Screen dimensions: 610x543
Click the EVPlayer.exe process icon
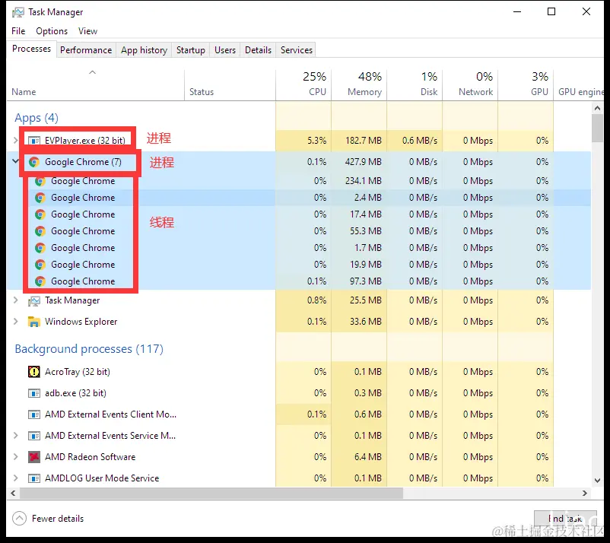[34, 141]
